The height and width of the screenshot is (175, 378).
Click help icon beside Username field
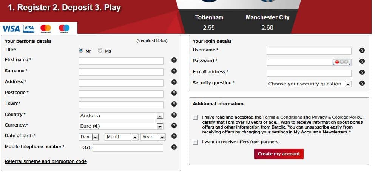coord(362,50)
